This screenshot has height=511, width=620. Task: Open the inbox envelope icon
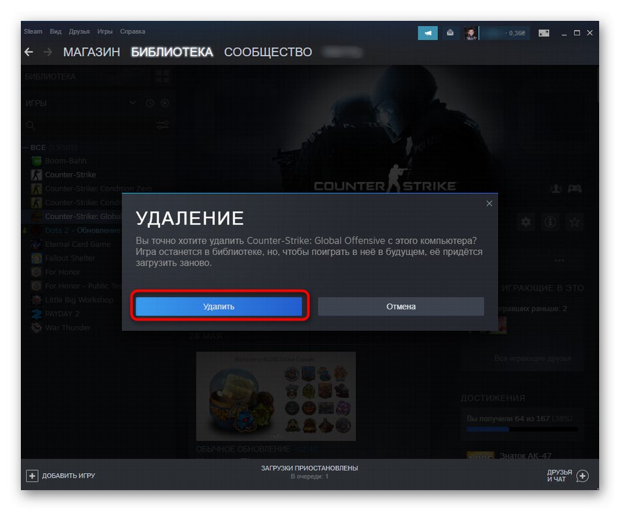[x=450, y=33]
